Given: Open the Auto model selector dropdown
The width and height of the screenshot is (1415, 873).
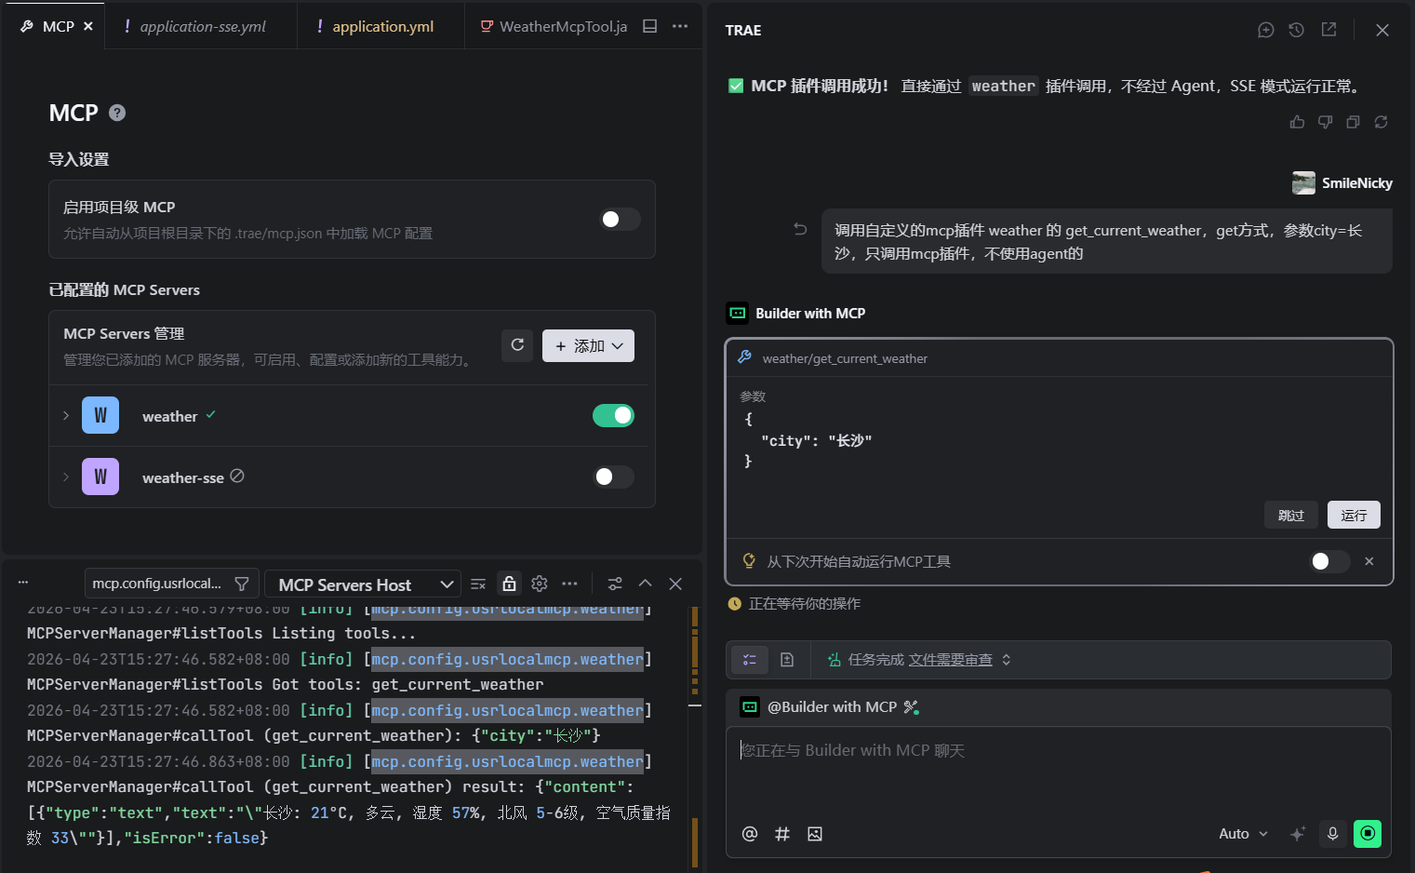Looking at the screenshot, I should (x=1243, y=834).
